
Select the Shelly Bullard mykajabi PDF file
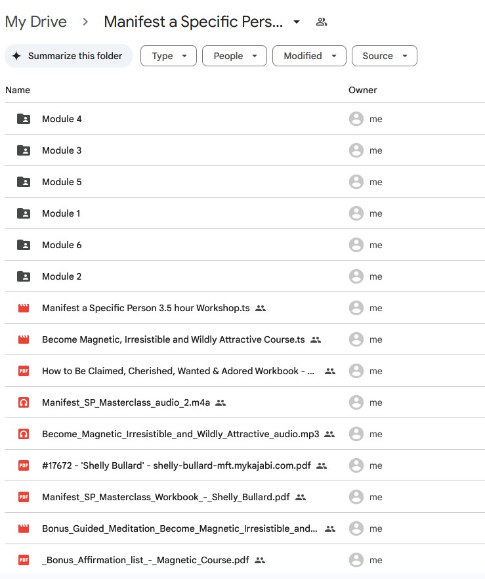click(x=175, y=465)
